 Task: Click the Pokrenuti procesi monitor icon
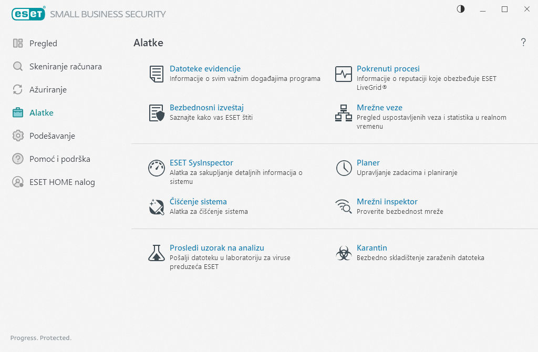[344, 74]
